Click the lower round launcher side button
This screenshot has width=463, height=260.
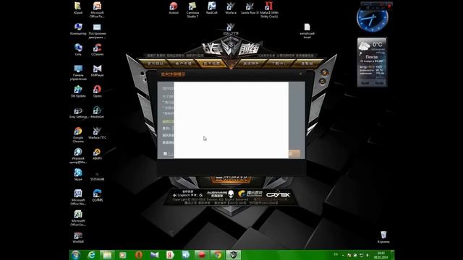[322, 81]
